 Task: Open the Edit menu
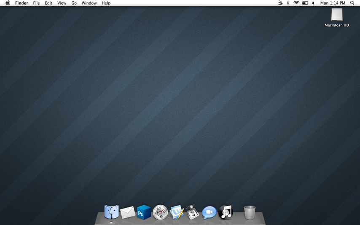click(x=48, y=3)
